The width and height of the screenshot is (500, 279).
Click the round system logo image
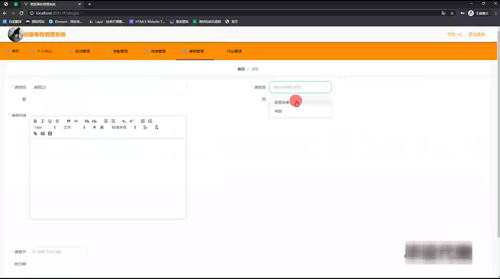(x=15, y=34)
